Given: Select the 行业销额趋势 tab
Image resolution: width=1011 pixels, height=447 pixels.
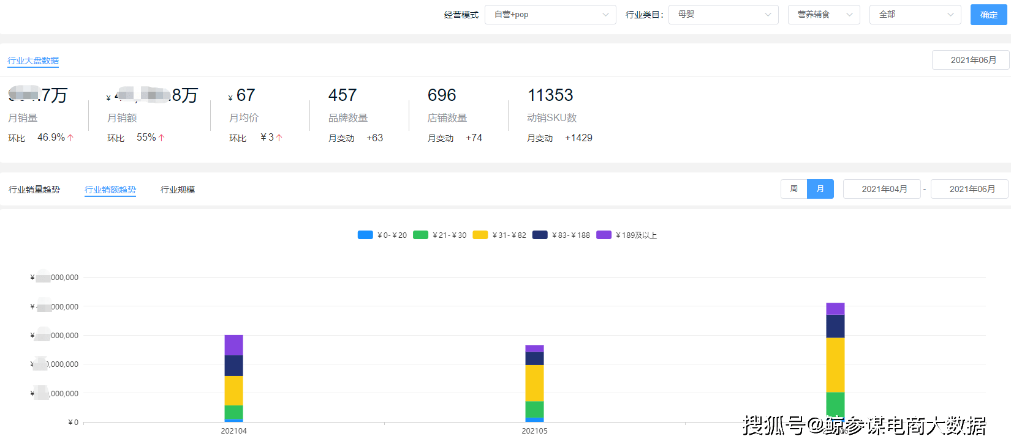Looking at the screenshot, I should 110,190.
